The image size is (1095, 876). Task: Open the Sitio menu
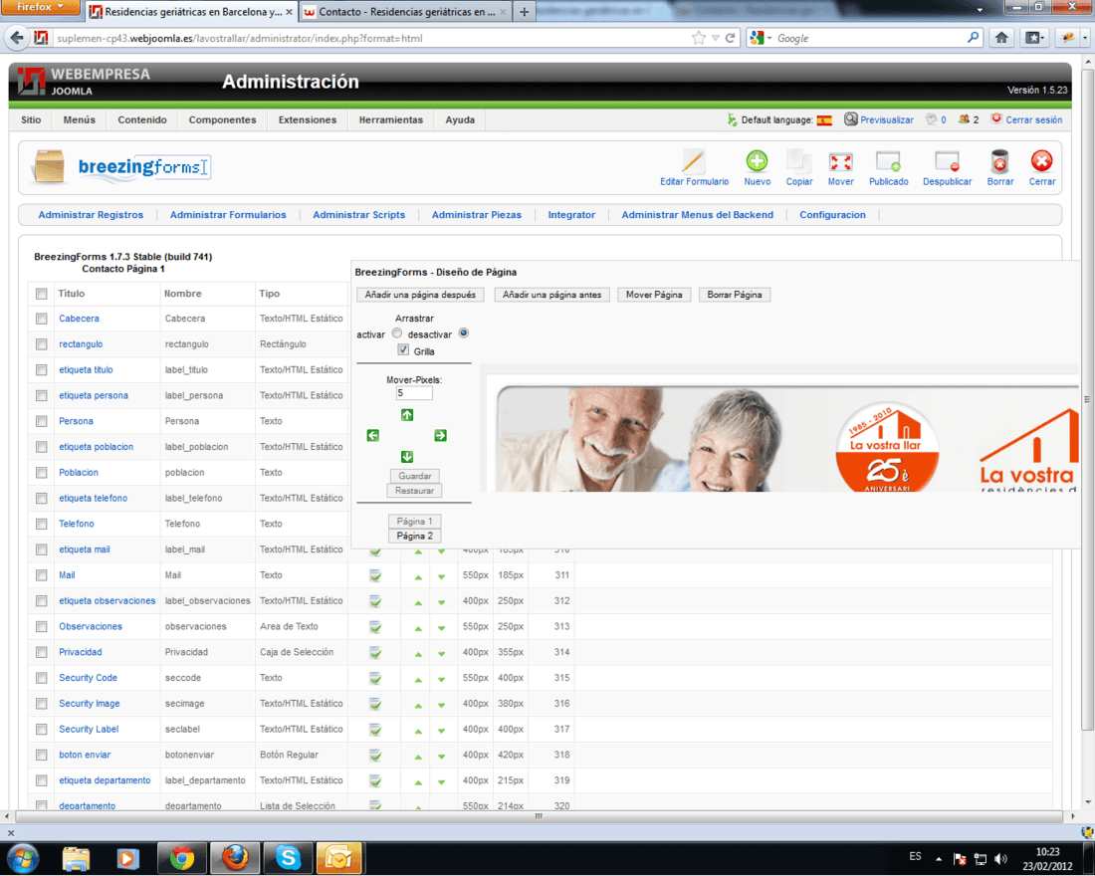point(31,120)
